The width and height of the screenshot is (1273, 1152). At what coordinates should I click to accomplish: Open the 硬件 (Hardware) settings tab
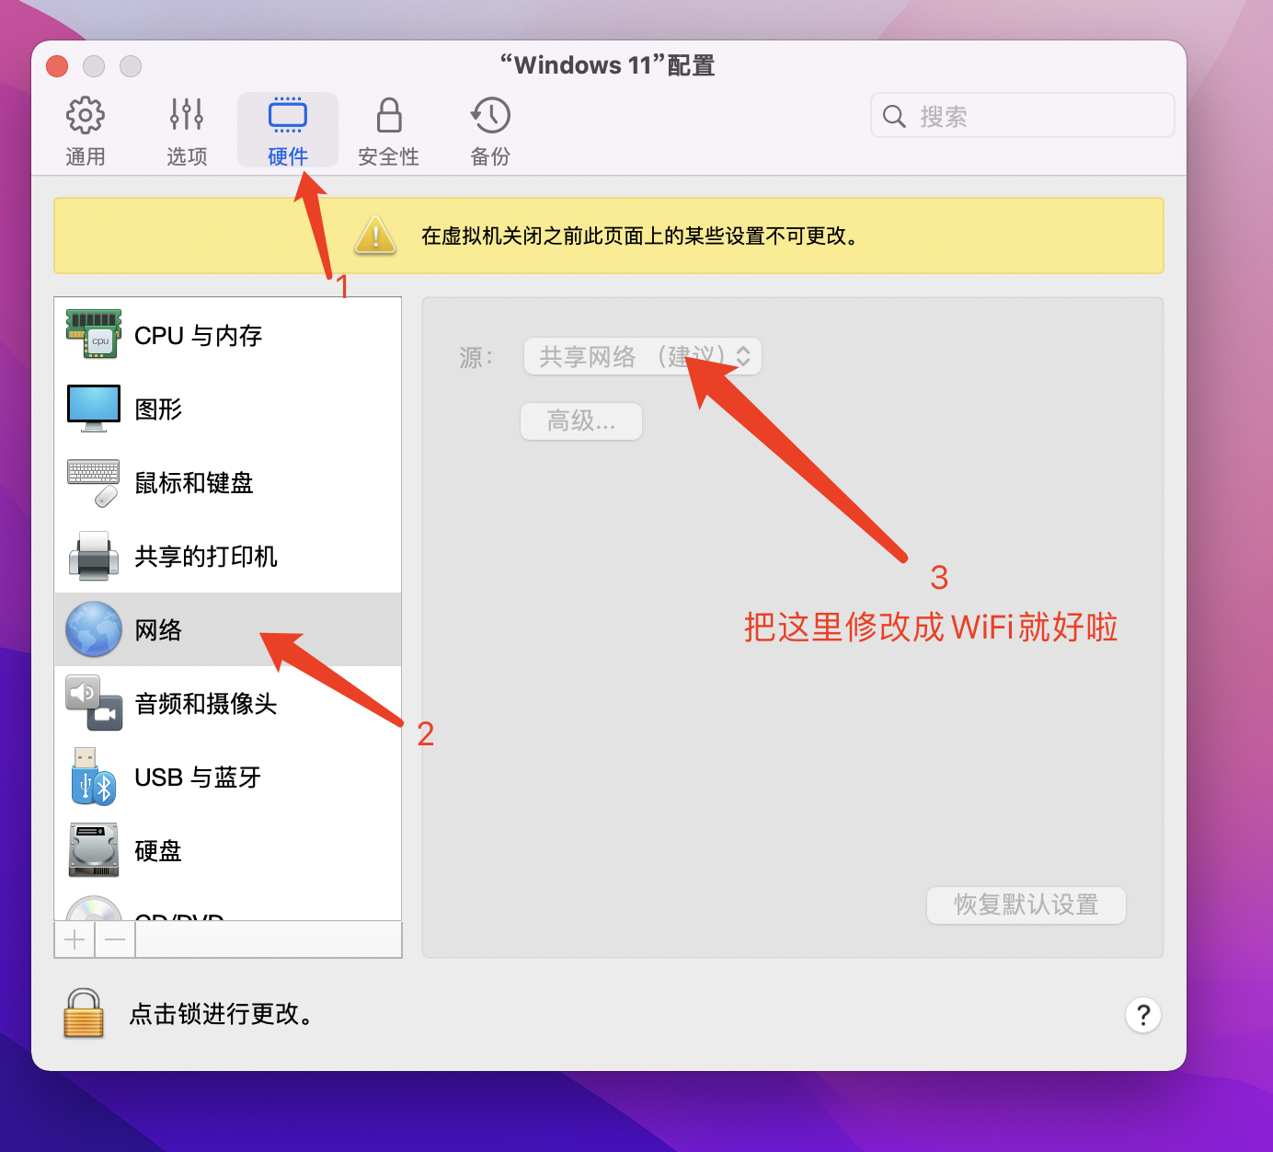tap(287, 129)
